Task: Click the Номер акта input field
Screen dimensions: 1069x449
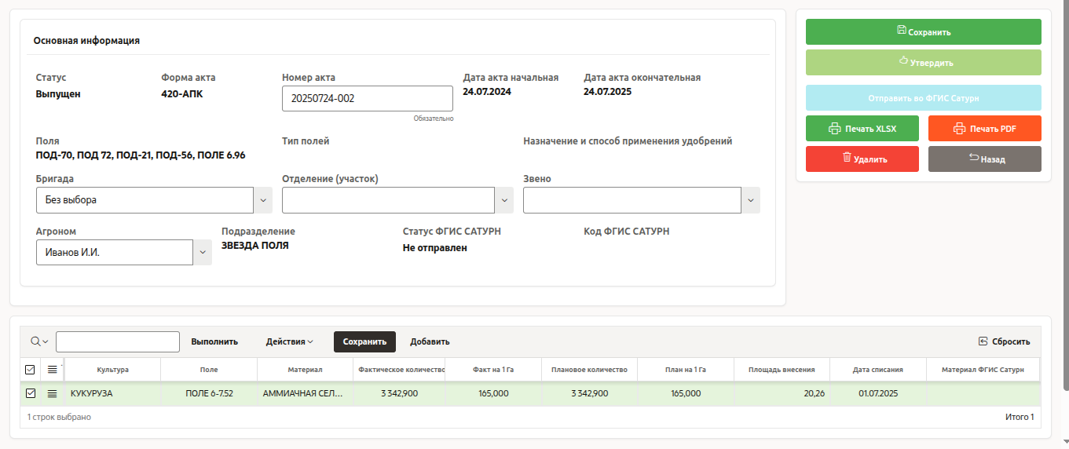Action: tap(367, 99)
